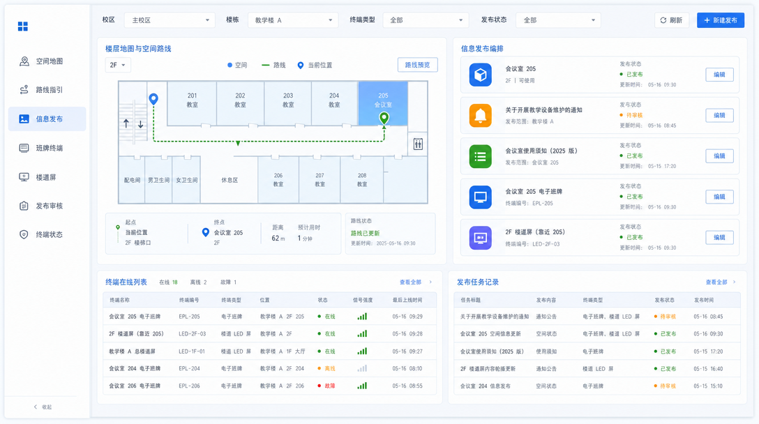
Task: Click signal bars for EPL-206 row
Action: tap(362, 386)
